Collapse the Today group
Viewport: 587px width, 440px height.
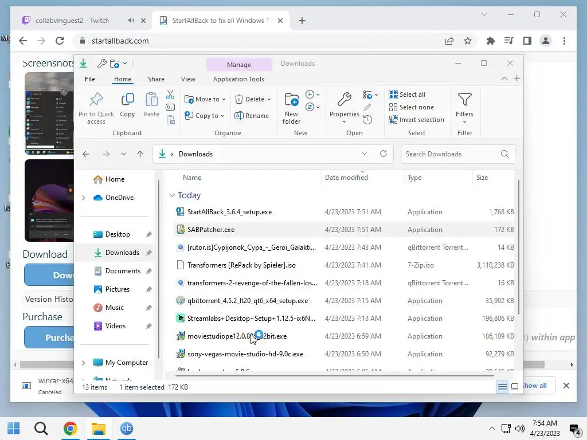point(172,195)
